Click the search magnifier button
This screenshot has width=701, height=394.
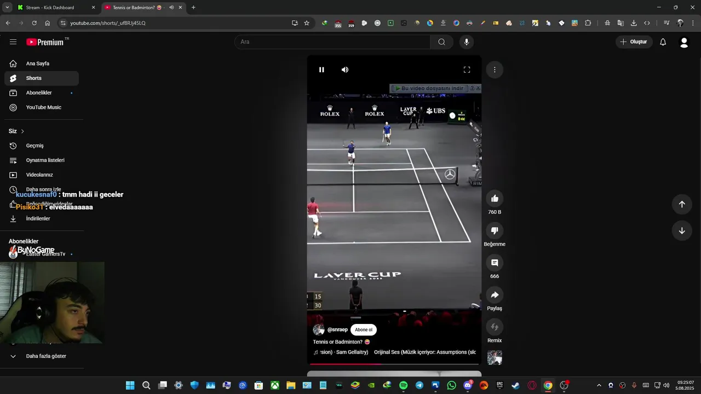tap(441, 42)
